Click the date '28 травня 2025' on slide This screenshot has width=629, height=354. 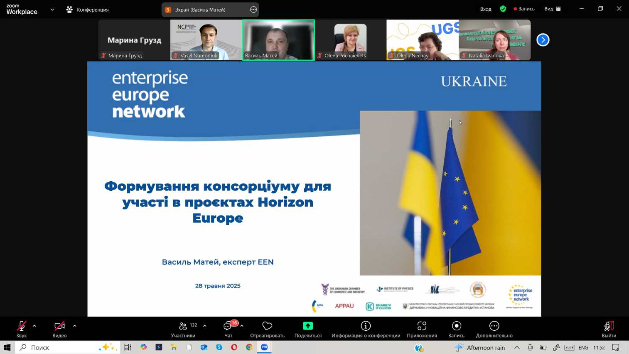[218, 286]
